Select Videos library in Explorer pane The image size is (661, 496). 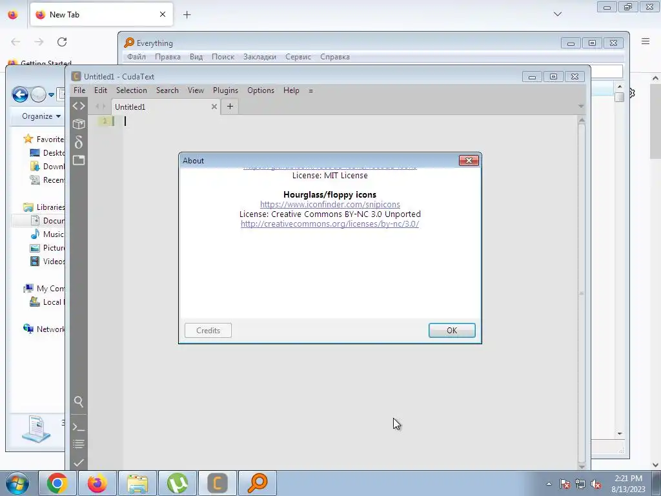[x=47, y=261]
